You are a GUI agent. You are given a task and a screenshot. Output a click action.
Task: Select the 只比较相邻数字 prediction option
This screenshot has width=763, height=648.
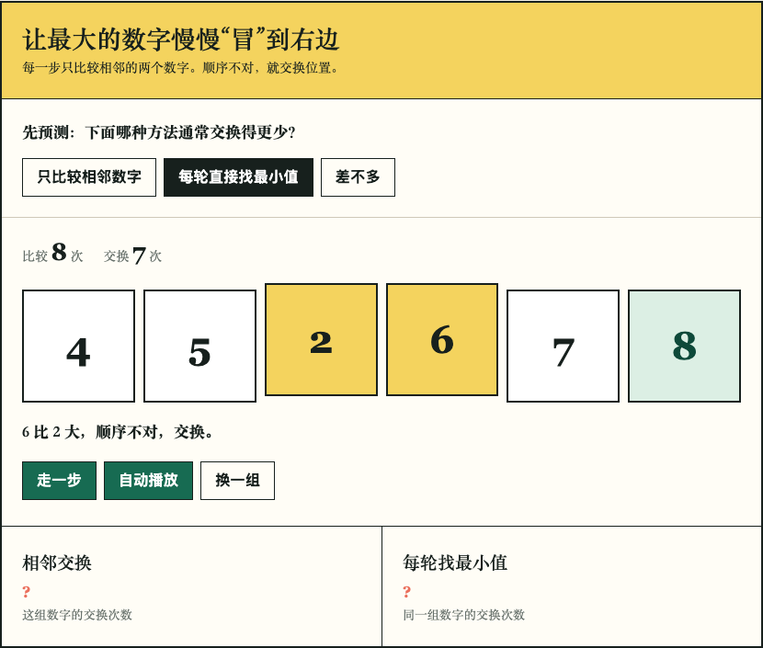89,177
